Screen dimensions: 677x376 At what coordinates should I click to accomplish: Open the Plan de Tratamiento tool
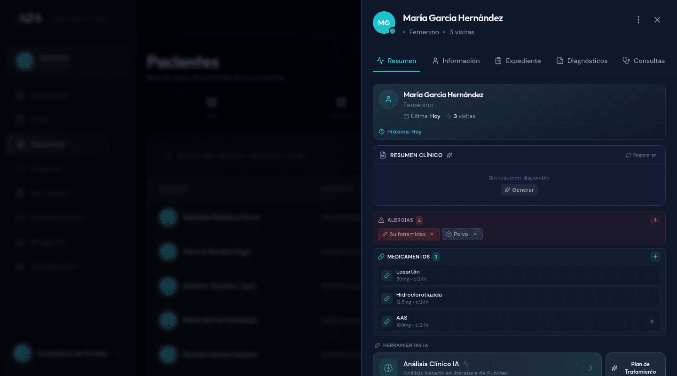[636, 368]
